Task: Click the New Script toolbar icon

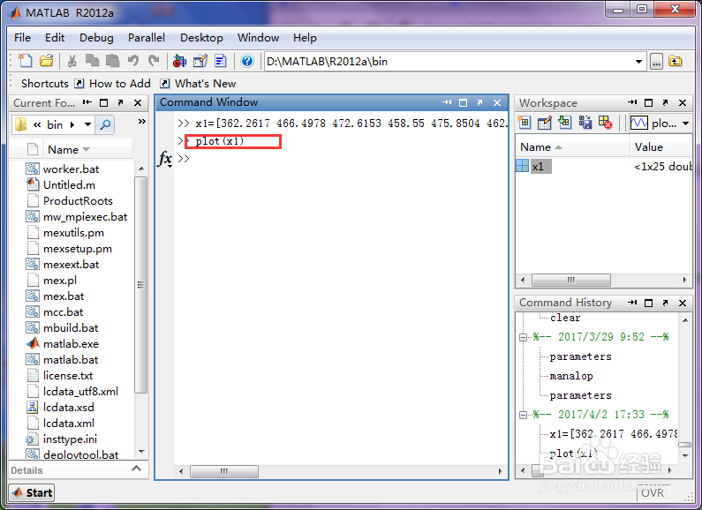Action: pyautogui.click(x=25, y=61)
